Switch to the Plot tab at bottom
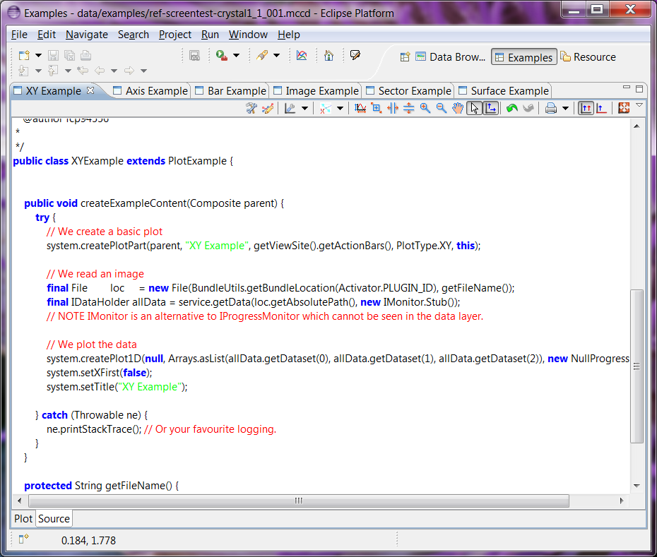Screen dimensions: 657x557 23,518
